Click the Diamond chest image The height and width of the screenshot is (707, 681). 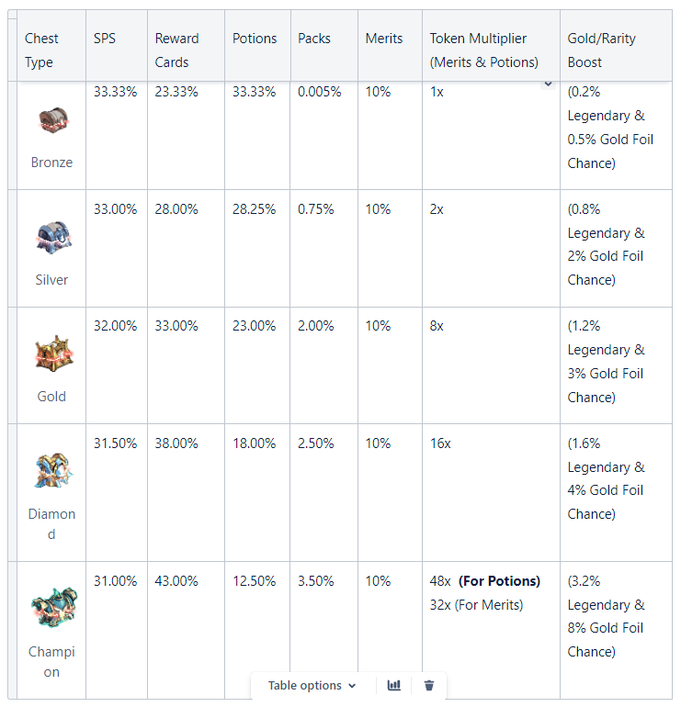coord(52,471)
